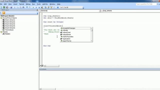
Task: Choose AcceptAllChanges from autocomplete list
Action: coord(75,28)
